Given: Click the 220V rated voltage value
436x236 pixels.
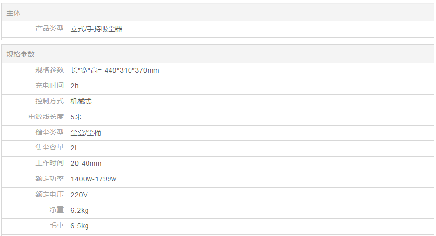Looking at the screenshot, I should click(x=79, y=195).
